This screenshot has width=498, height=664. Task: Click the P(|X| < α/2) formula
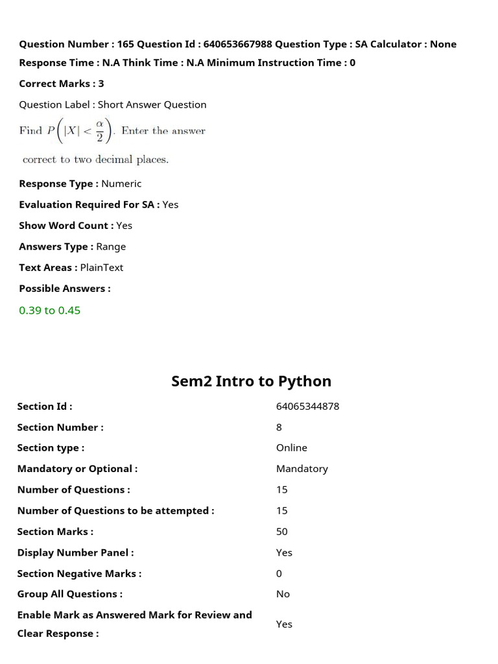point(79,131)
